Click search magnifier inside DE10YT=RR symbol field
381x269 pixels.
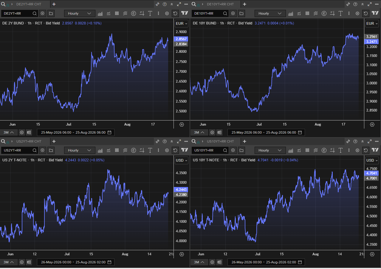[x=225, y=13]
